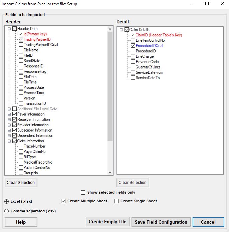The width and height of the screenshot is (229, 232).
Task: Uncheck the ProcedureIDQual checkbox
Action: (133, 46)
